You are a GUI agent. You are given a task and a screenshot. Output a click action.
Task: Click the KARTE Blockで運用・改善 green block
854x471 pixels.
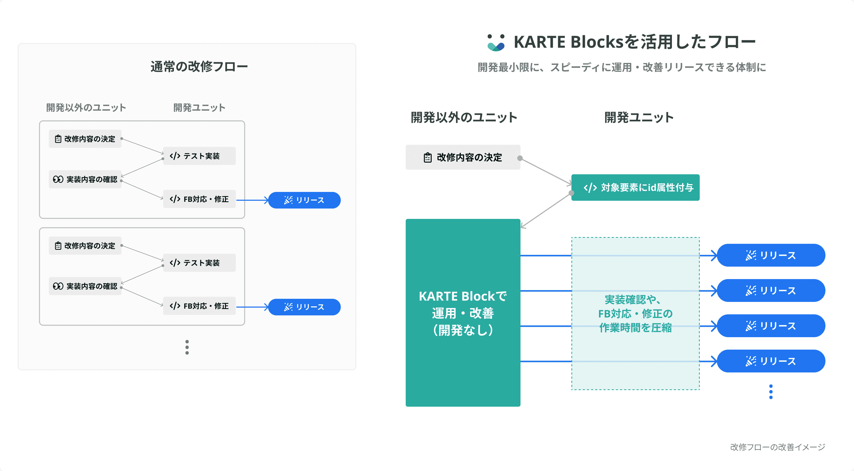(463, 313)
